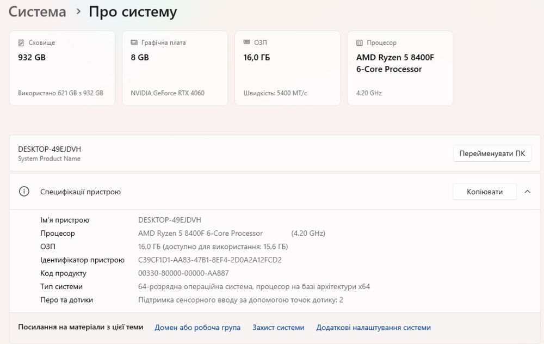Click the Processor card icon

(359, 42)
